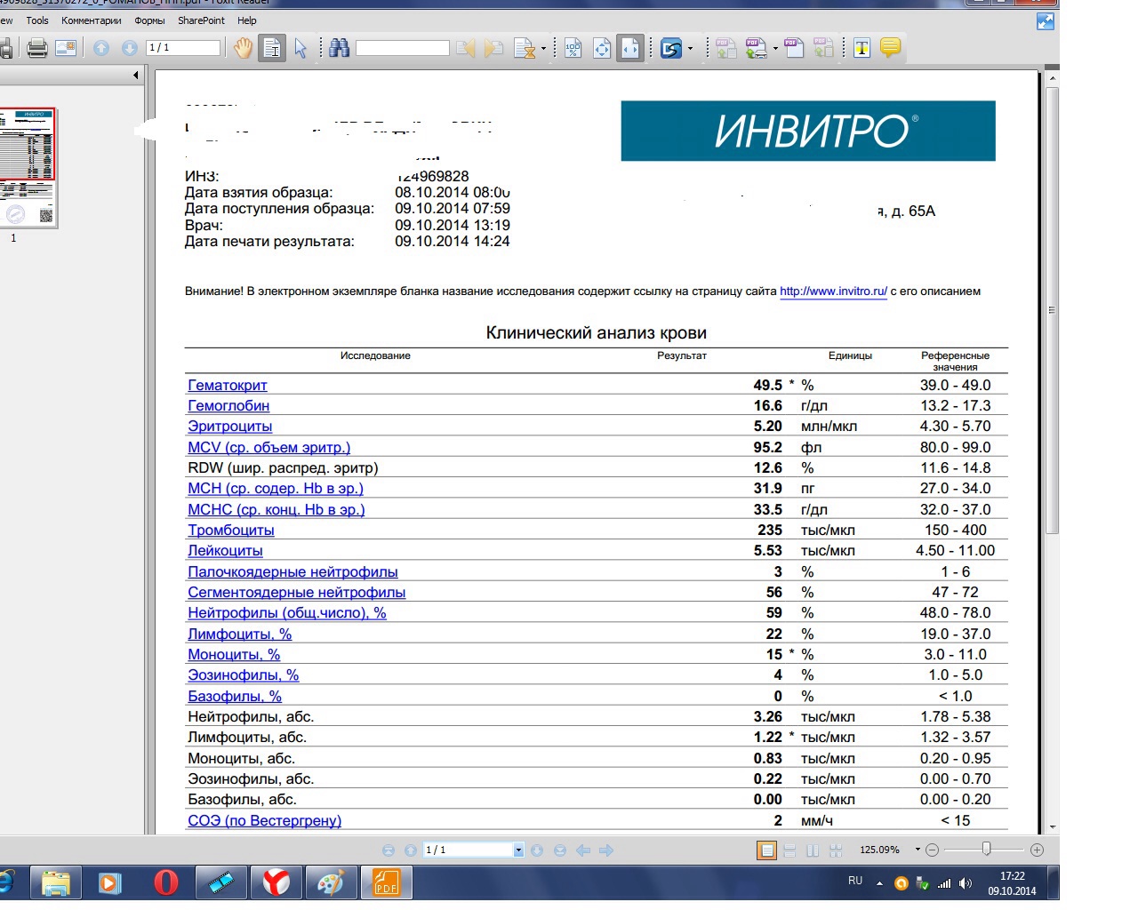Viewport: 1138px width, 910px height.
Task: Click the binoculars Find icon
Action: (339, 48)
